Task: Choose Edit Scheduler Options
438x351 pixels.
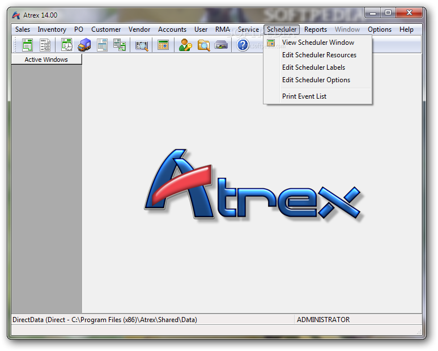Action: (318, 80)
